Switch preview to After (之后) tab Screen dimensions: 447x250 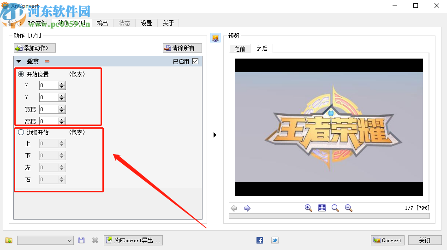coord(262,48)
